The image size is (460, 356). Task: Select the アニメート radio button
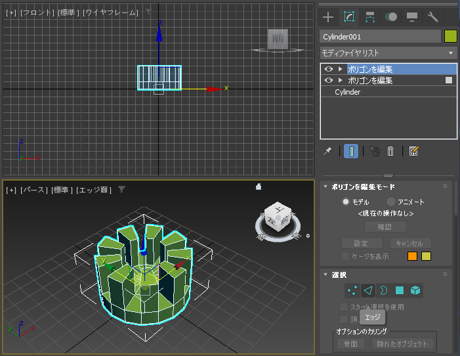(x=390, y=202)
